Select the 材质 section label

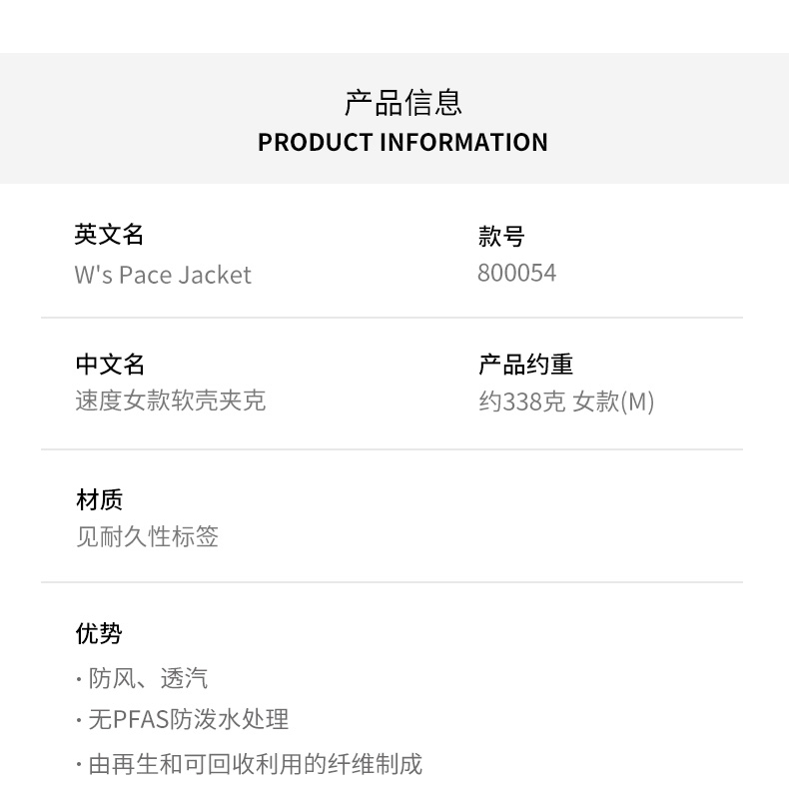99,499
